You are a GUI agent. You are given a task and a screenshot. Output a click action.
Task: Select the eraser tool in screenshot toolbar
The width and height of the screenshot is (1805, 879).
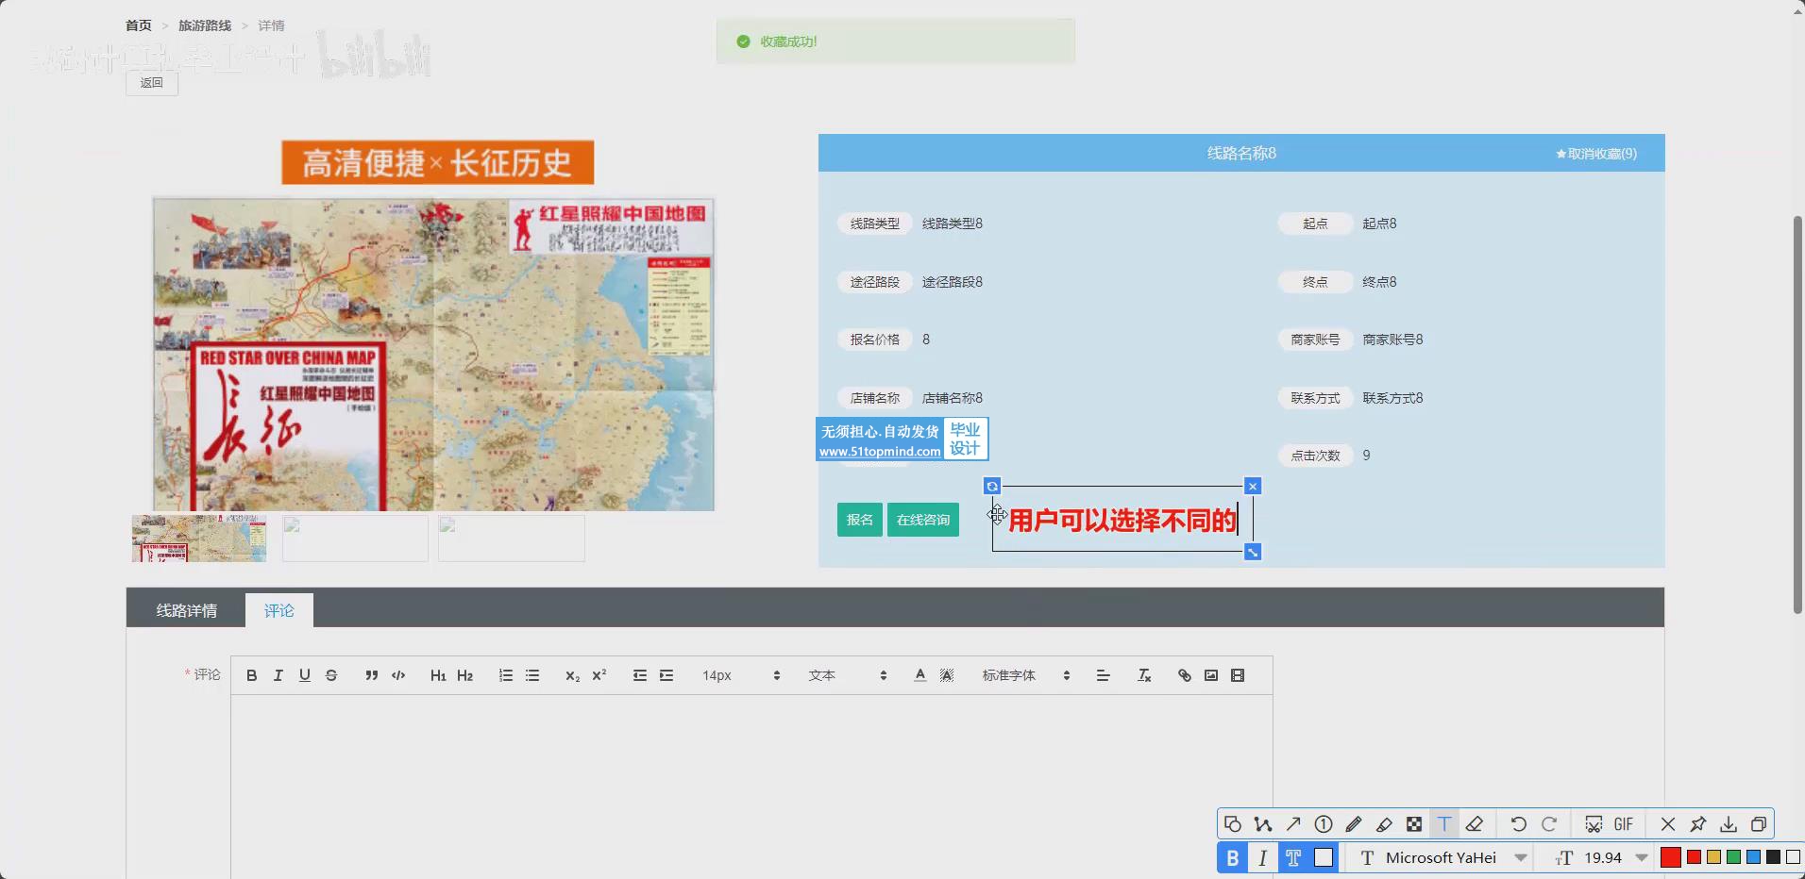(x=1475, y=824)
